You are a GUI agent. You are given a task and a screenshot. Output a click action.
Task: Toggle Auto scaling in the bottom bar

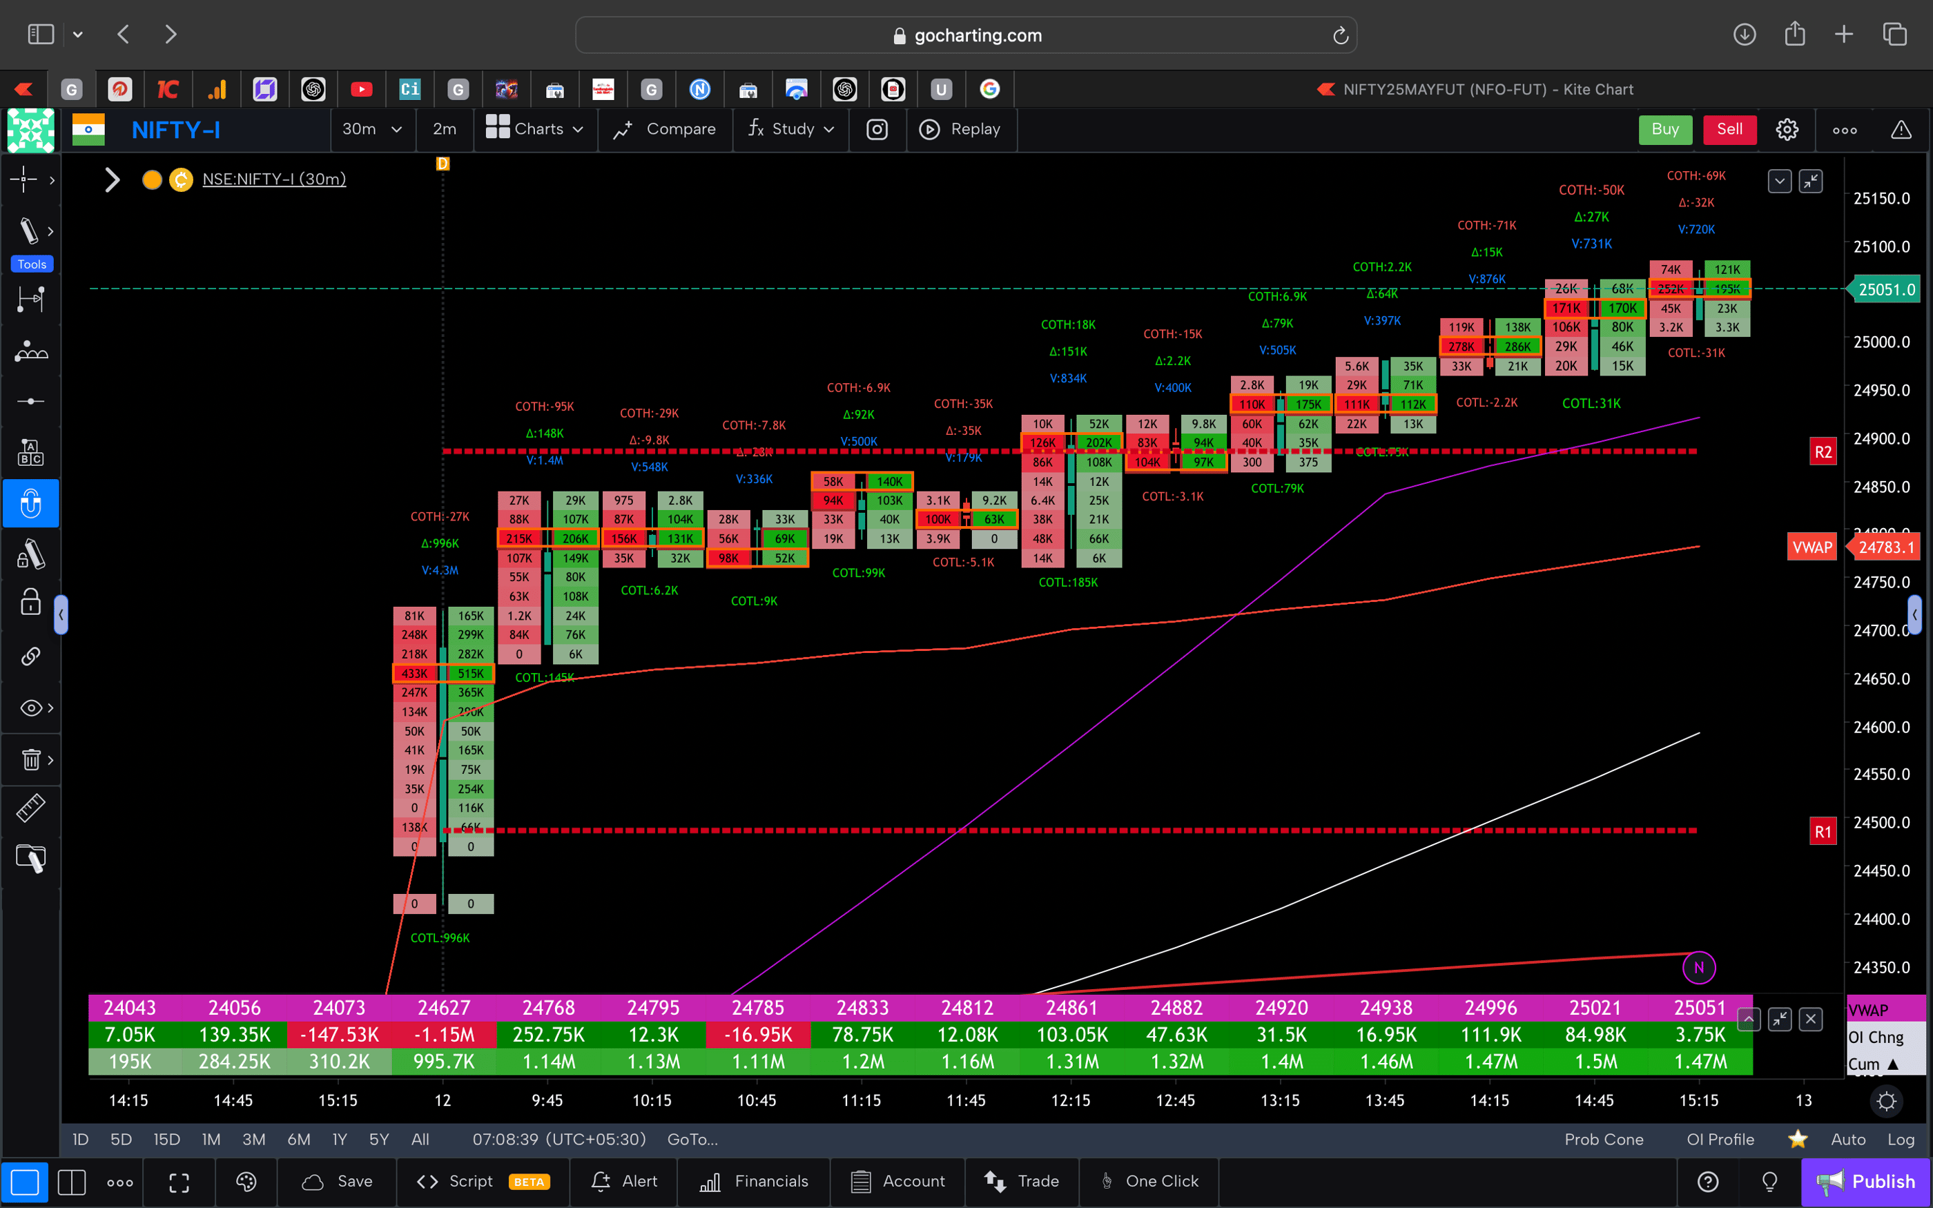1847,1139
